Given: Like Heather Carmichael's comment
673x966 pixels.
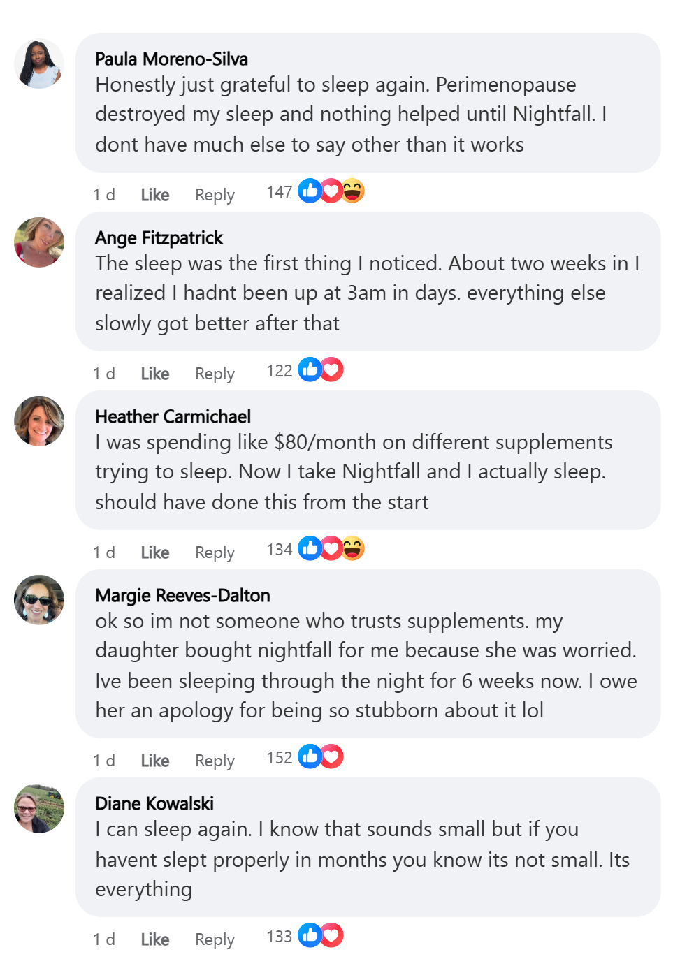Looking at the screenshot, I should point(154,552).
